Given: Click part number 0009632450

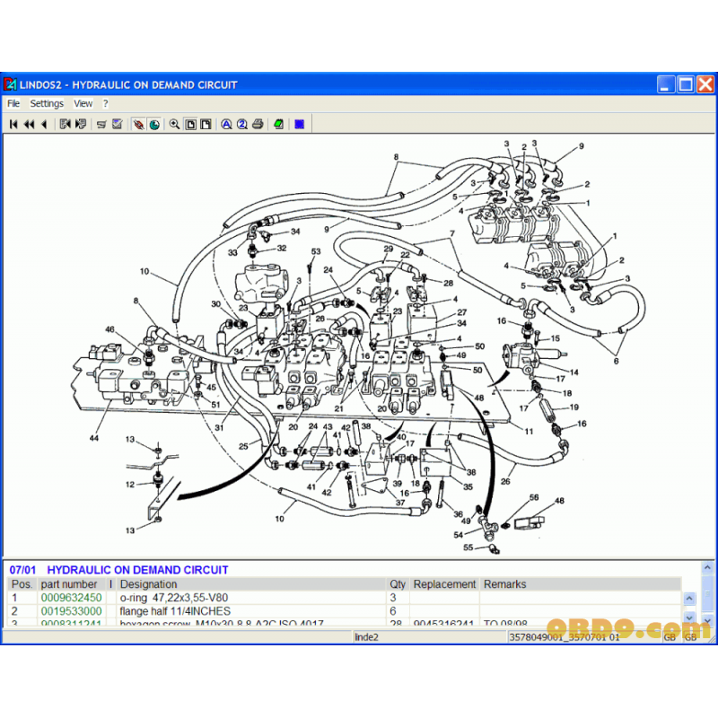Looking at the screenshot, I should pyautogui.click(x=71, y=598).
